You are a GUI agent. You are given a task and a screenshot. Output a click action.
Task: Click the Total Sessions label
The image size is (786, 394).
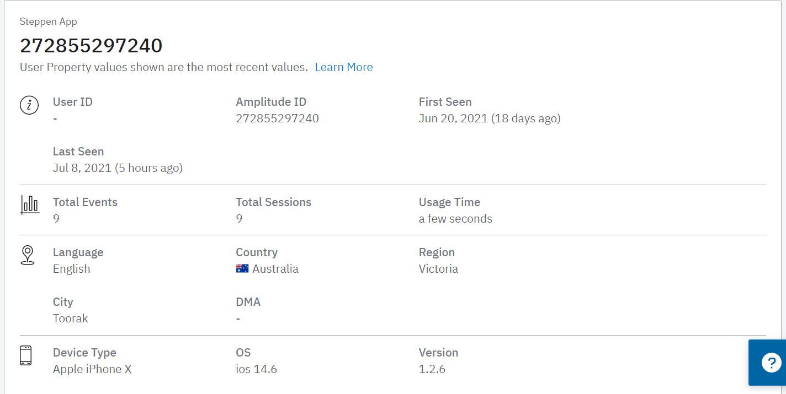coord(274,202)
